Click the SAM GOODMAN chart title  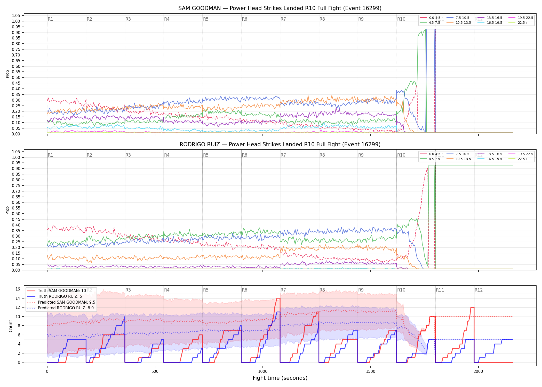pyautogui.click(x=280, y=8)
